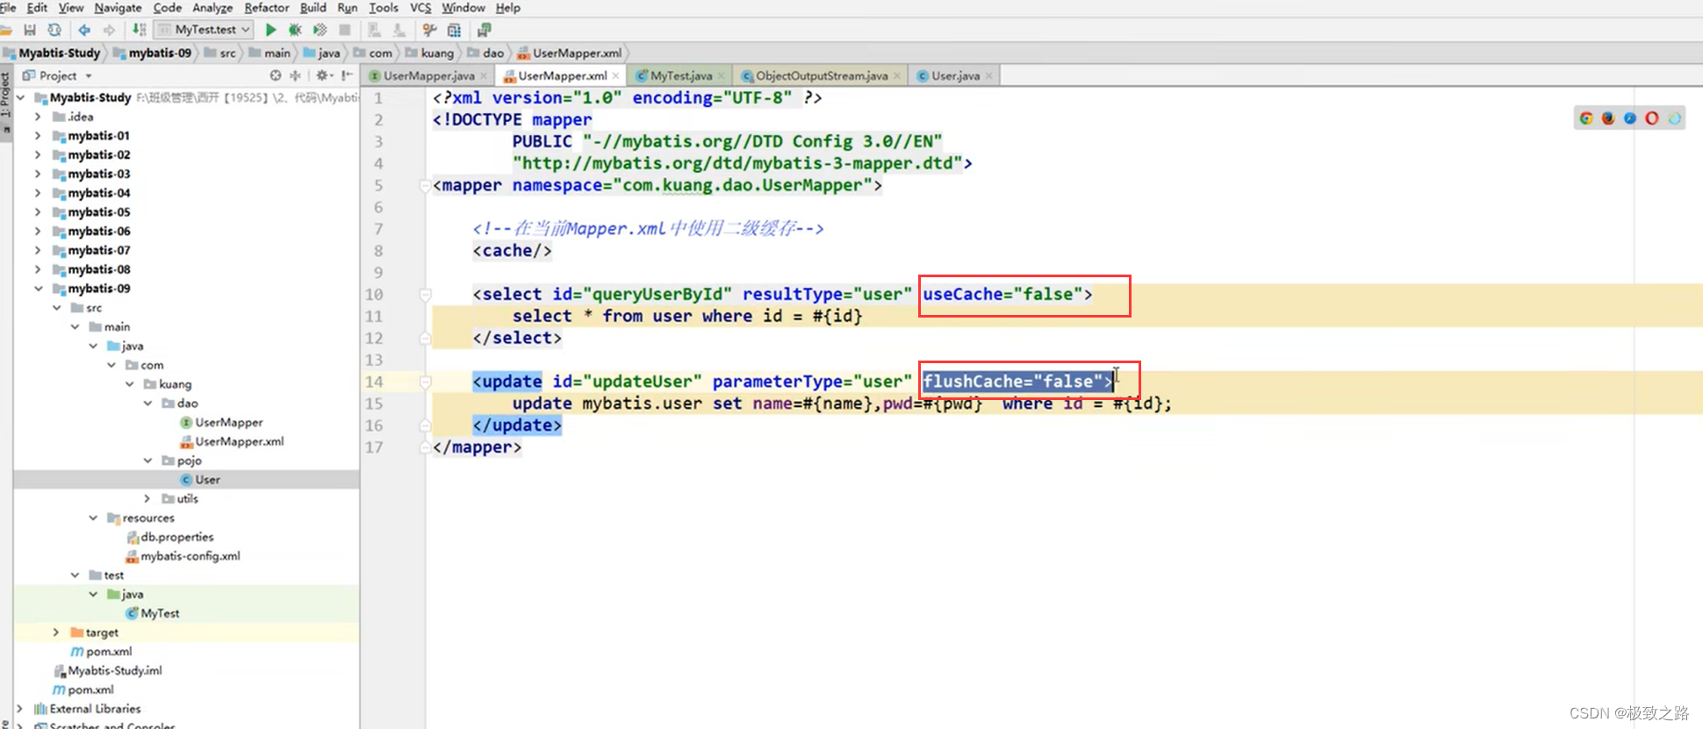Click the Stop square icon
Viewport: 1703px width, 729px height.
pyautogui.click(x=345, y=30)
